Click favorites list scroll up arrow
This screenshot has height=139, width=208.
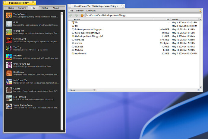62,13
